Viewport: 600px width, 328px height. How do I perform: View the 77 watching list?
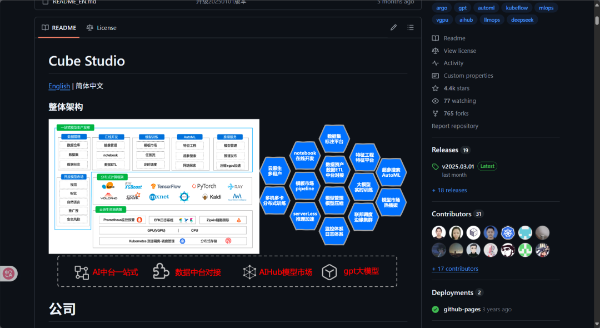pos(459,101)
